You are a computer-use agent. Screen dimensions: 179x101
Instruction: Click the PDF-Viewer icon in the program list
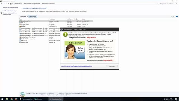[20, 41]
